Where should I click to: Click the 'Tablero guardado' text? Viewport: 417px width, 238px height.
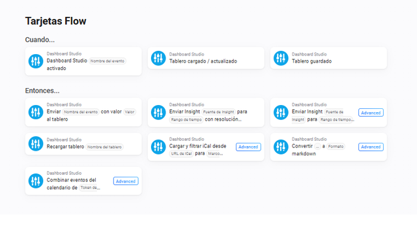click(311, 61)
